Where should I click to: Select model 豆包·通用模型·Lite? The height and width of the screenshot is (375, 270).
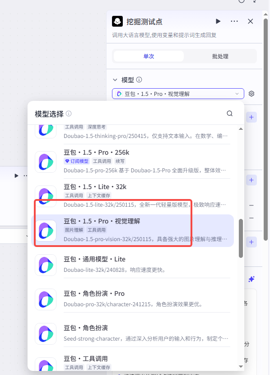coord(132,265)
